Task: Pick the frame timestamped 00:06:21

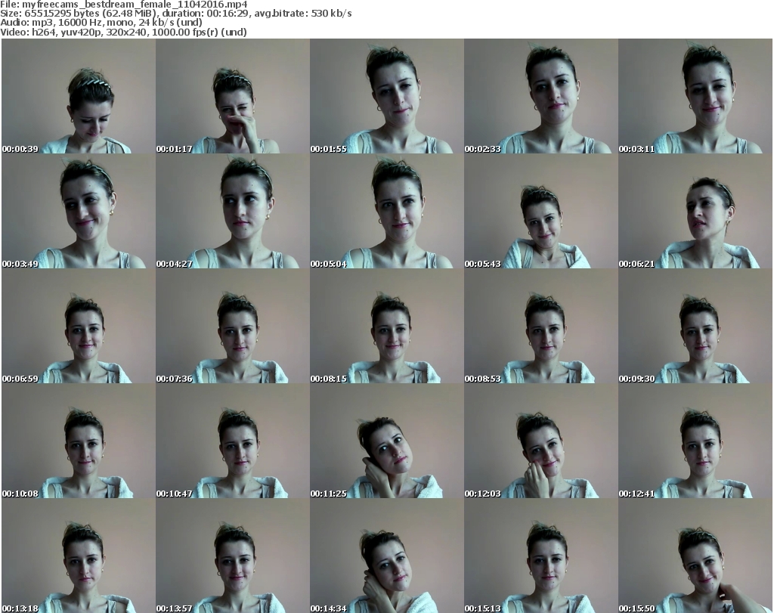Action: pos(695,211)
